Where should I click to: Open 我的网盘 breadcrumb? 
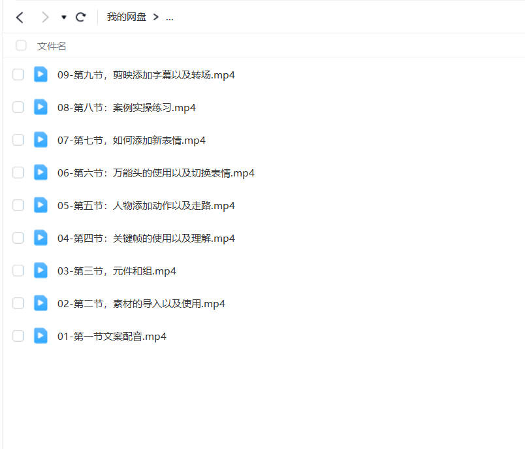coord(127,17)
